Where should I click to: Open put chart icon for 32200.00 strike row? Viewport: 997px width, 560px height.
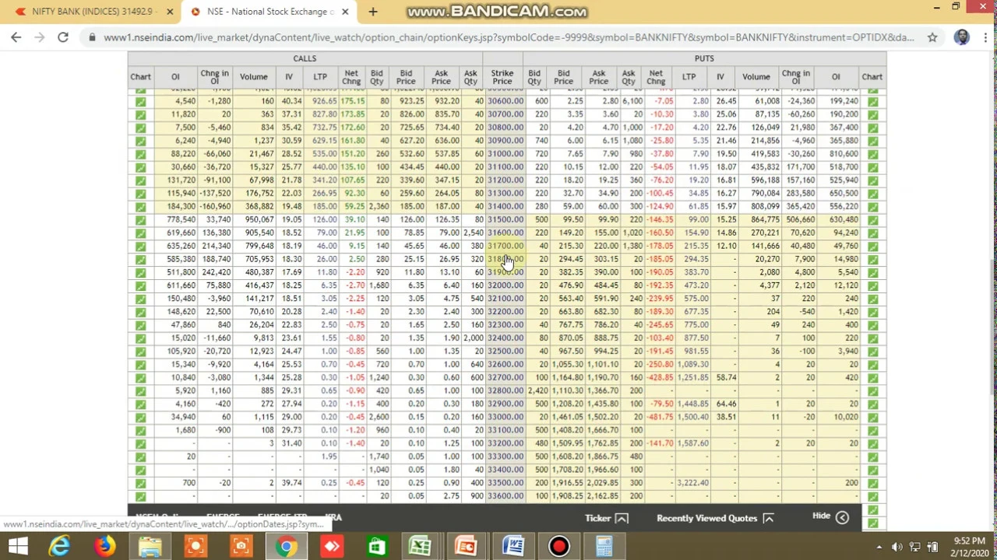pyautogui.click(x=872, y=312)
